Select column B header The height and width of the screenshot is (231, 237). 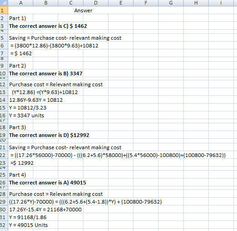point(46,3)
